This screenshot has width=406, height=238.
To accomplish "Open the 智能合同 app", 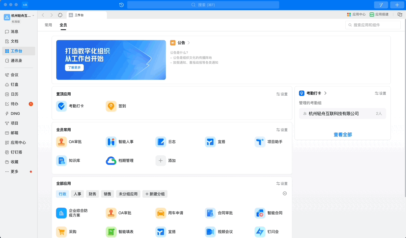I will coord(260,213).
